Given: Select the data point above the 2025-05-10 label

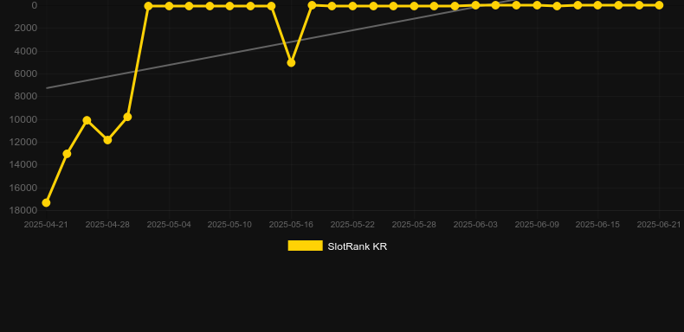Looking at the screenshot, I should pos(230,6).
